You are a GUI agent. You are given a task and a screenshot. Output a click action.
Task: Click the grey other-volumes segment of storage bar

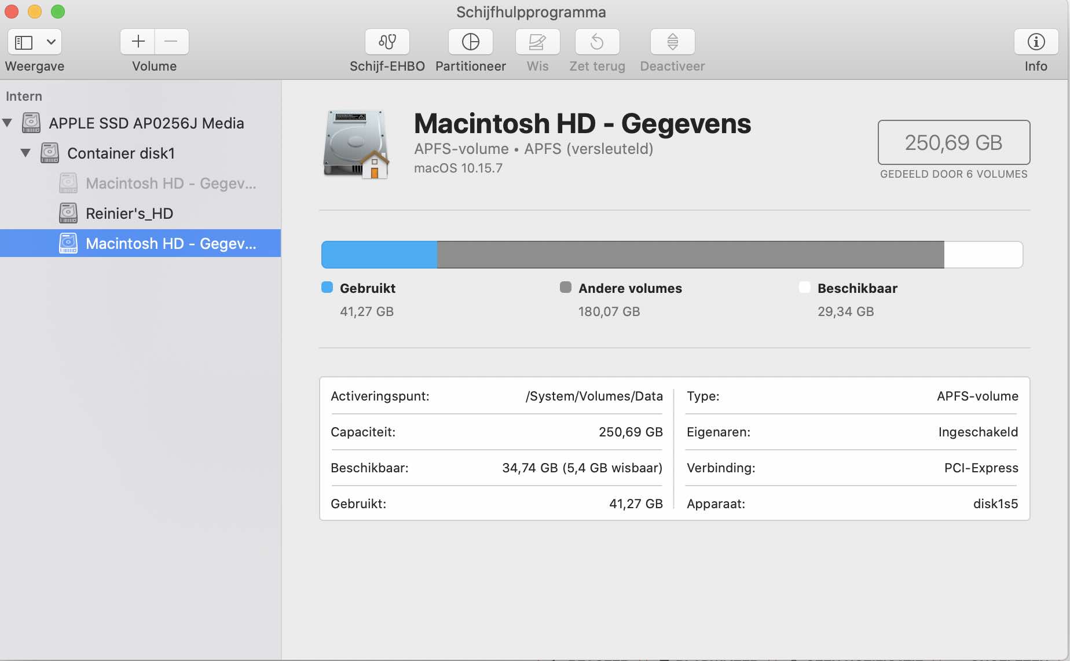point(691,255)
